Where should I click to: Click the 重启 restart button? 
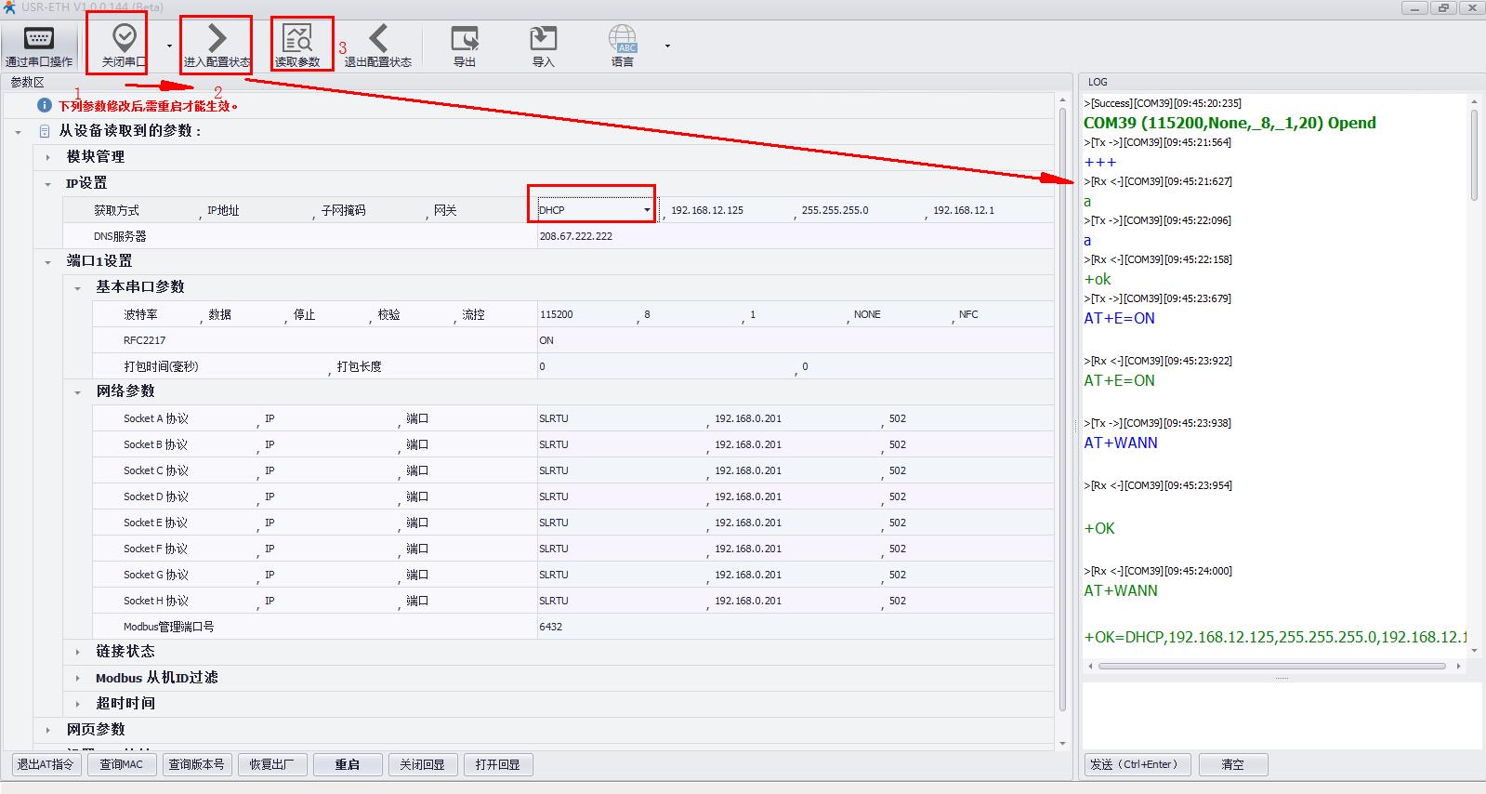pyautogui.click(x=347, y=764)
